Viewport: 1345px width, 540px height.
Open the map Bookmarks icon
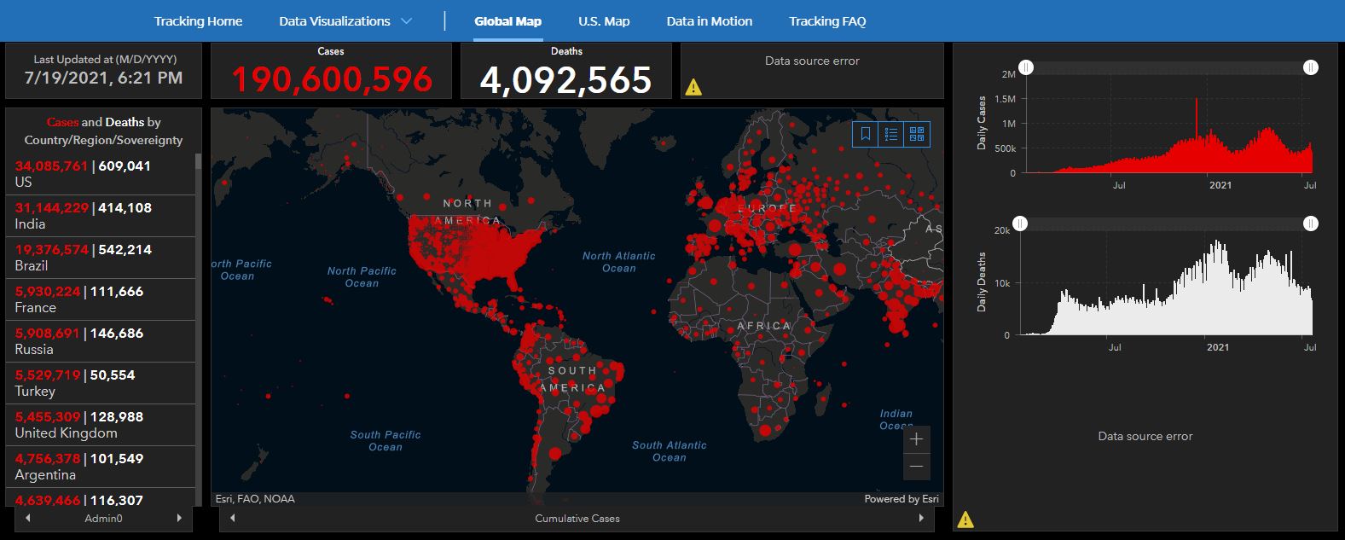(x=865, y=134)
